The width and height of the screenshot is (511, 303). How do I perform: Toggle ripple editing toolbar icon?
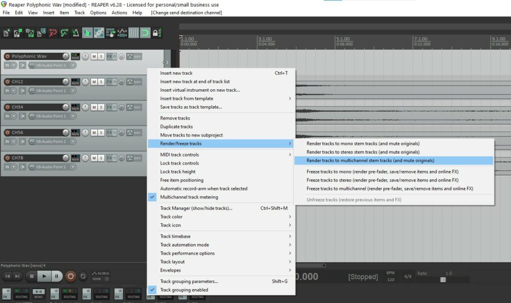tap(110, 33)
